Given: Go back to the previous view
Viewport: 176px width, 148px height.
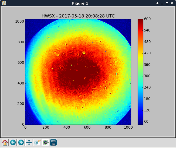Looking at the screenshot, I should click(x=13, y=142).
